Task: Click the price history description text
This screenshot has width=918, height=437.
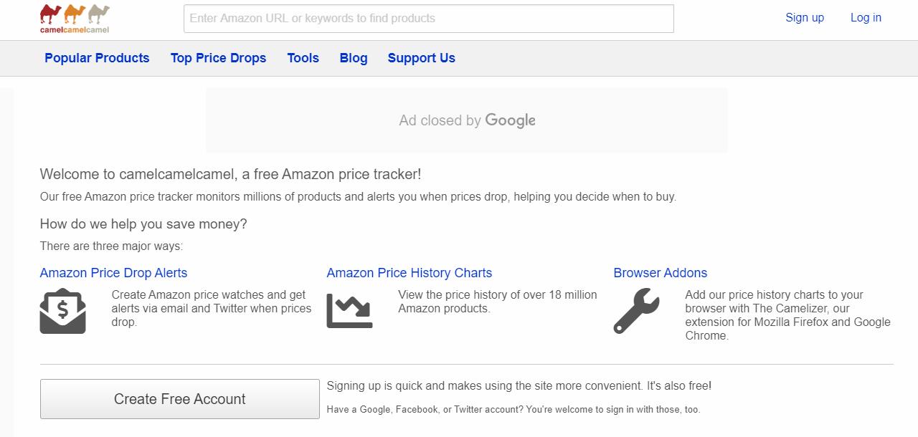Action: coord(497,302)
